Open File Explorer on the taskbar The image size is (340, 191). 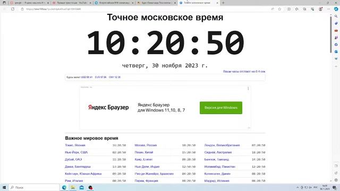73,187
